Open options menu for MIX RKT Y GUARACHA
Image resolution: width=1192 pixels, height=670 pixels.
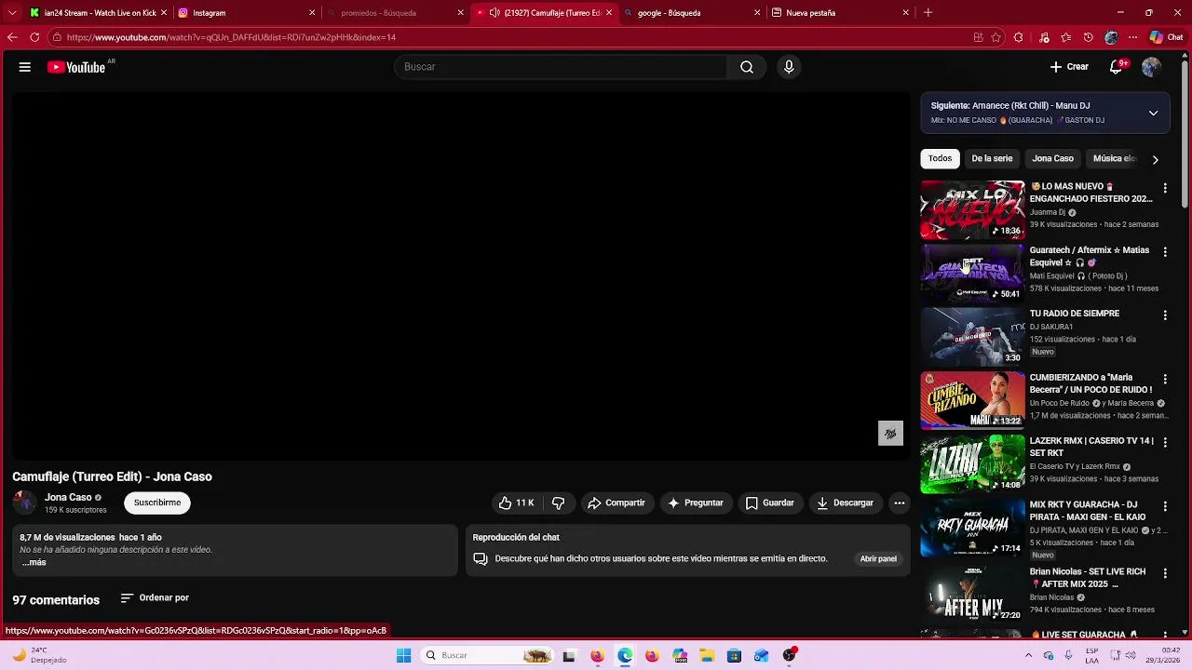click(1164, 506)
